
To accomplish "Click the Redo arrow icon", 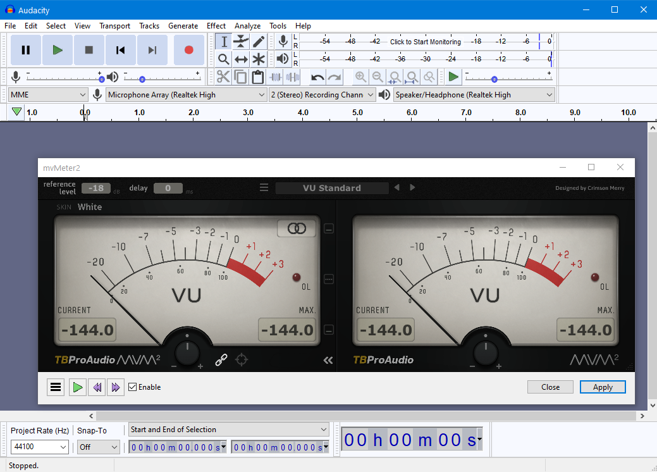I will (x=335, y=77).
